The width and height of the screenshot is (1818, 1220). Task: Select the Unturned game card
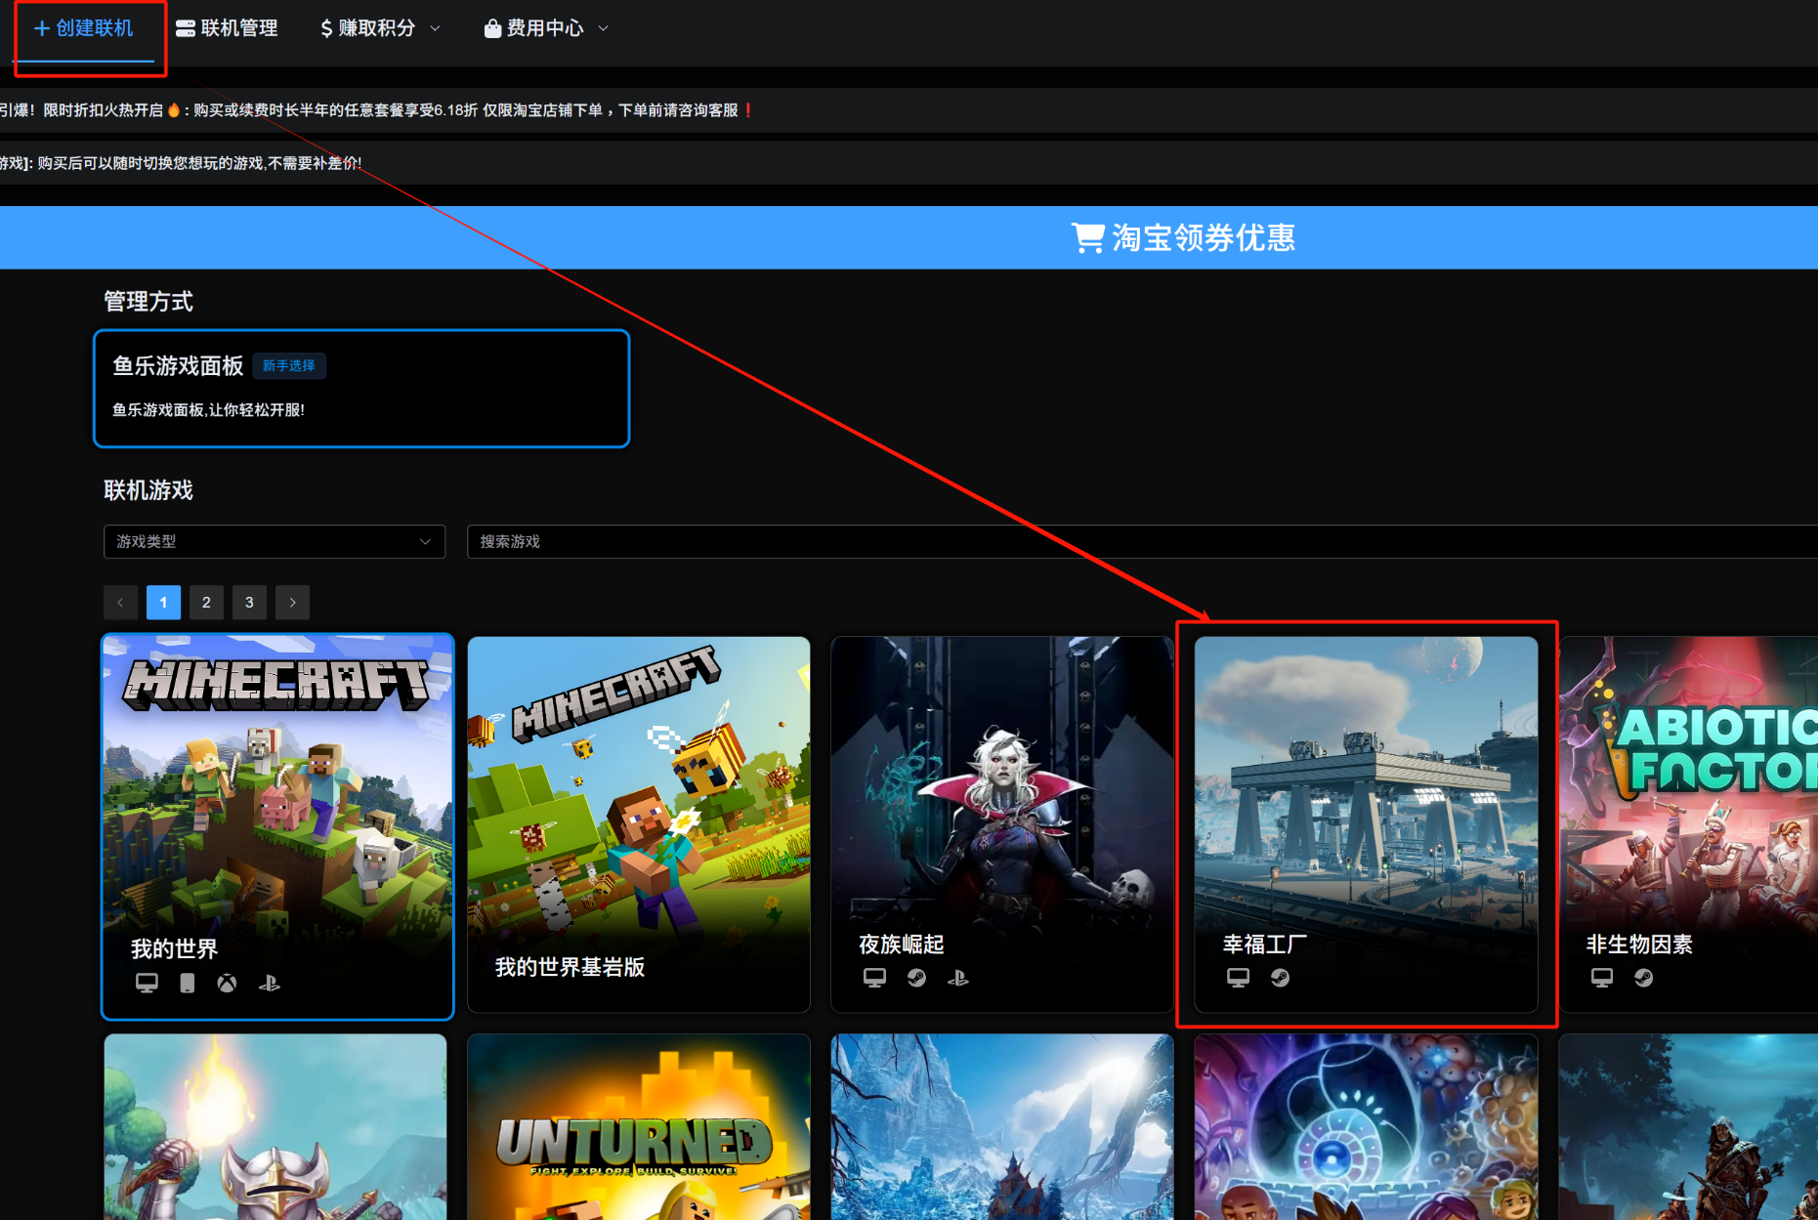pyautogui.click(x=639, y=1127)
